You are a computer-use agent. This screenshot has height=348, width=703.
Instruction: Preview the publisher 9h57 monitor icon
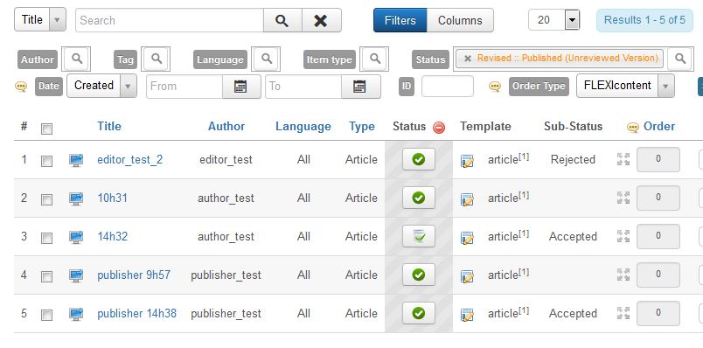click(x=76, y=275)
